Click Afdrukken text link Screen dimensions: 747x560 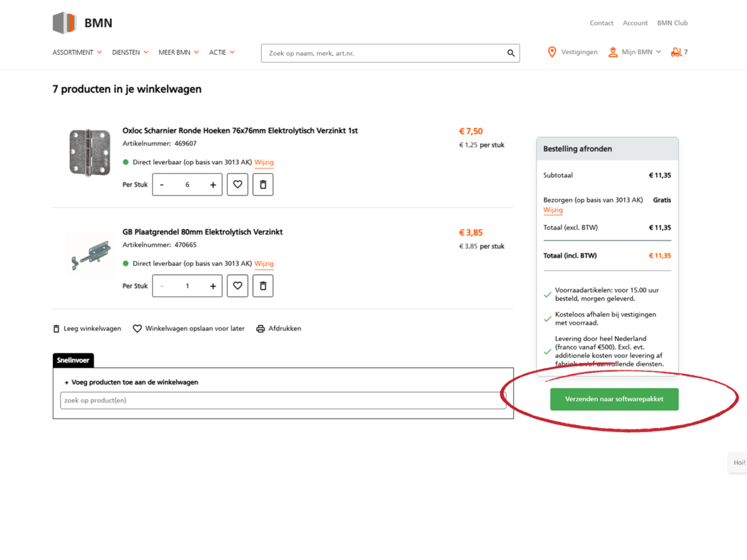point(284,329)
